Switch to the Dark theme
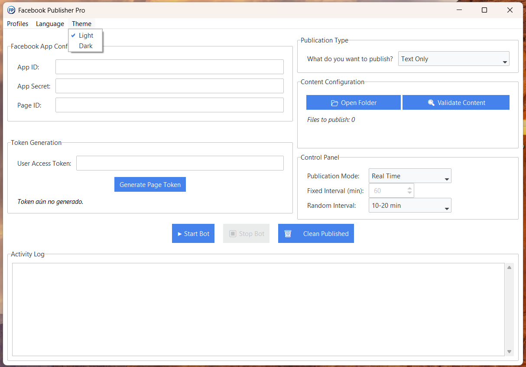Image resolution: width=526 pixels, height=367 pixels. [85, 46]
